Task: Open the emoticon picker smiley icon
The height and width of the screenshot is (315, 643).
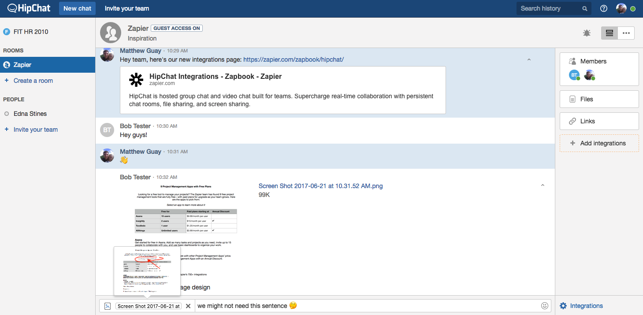Action: pos(545,306)
